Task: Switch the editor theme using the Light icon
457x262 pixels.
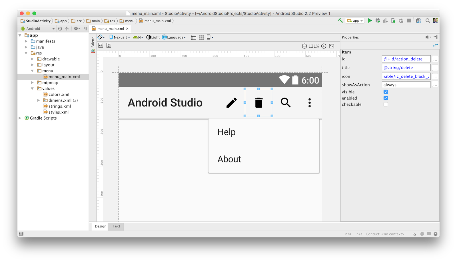Action: click(153, 37)
